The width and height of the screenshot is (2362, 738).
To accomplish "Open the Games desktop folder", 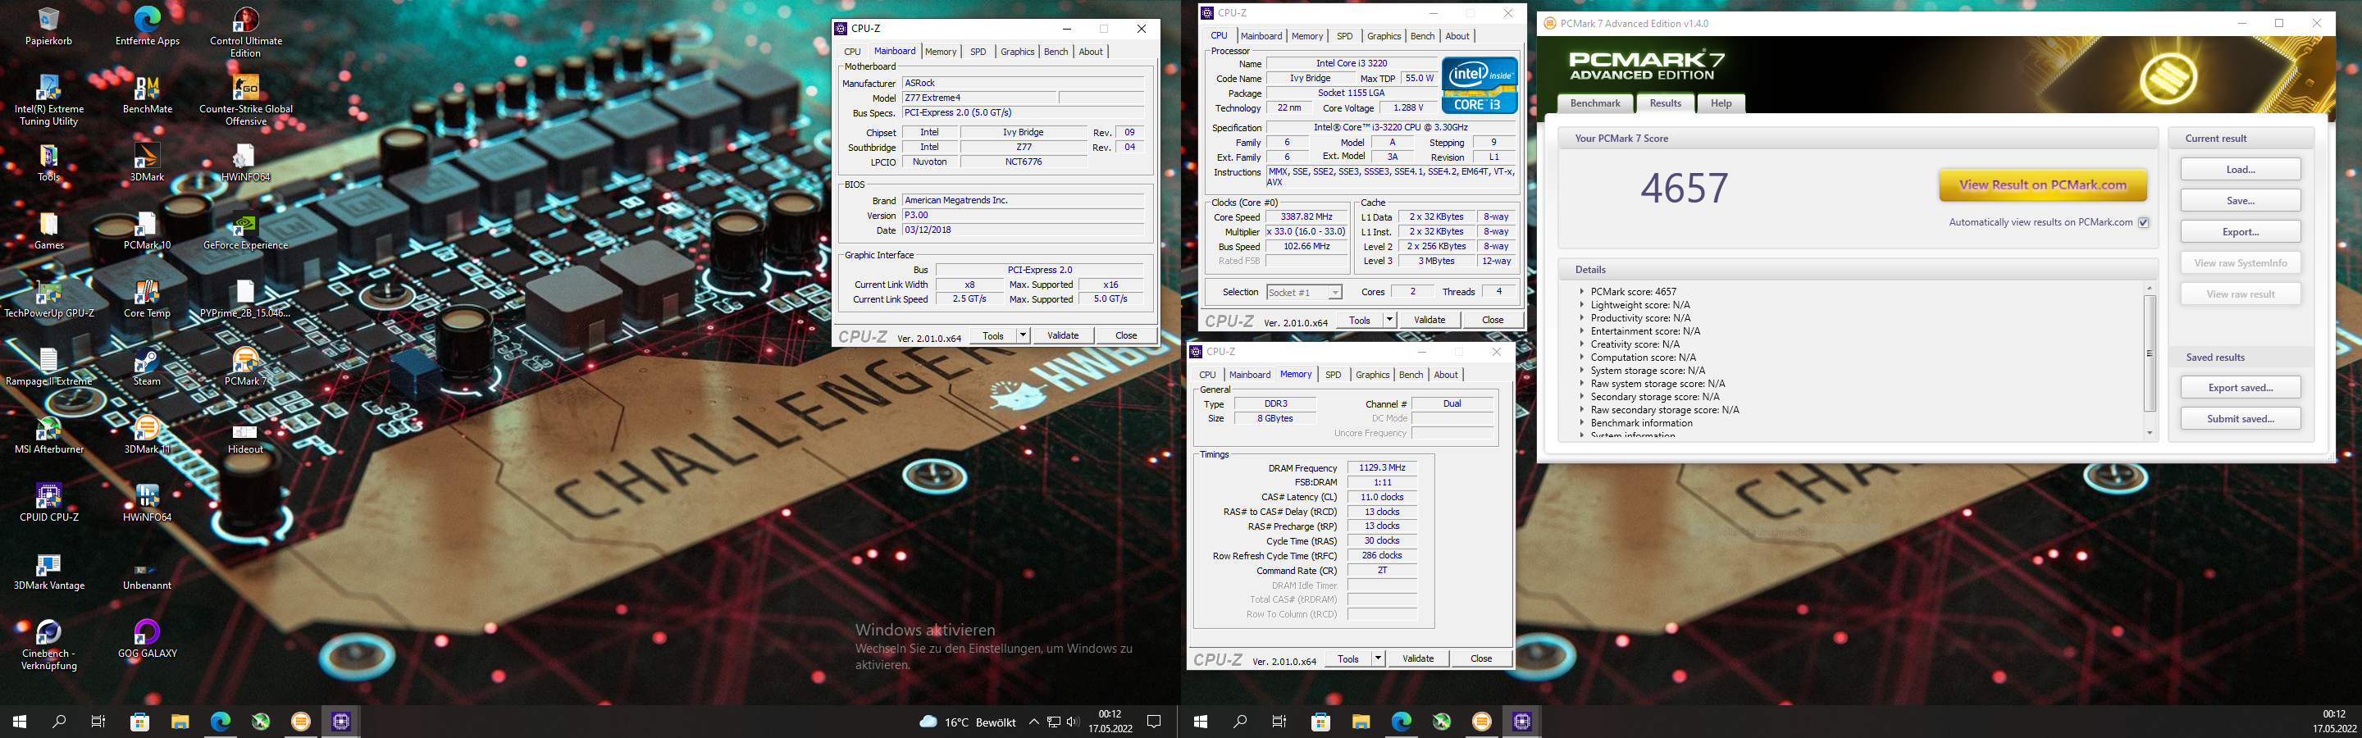I will 48,231.
